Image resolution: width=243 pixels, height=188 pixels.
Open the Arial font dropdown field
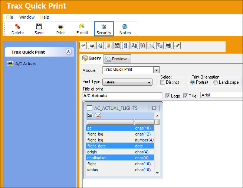coord(221,95)
